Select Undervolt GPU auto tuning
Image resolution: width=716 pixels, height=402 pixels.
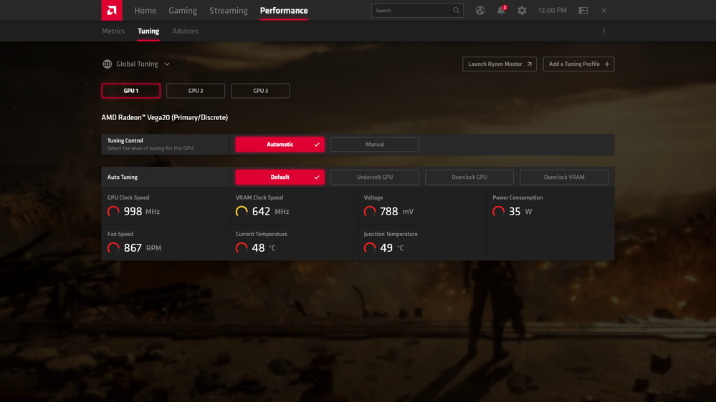click(x=374, y=177)
